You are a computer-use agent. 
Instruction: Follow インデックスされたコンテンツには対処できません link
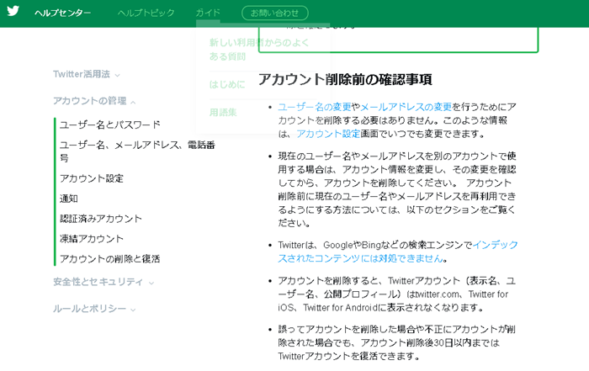point(398,252)
